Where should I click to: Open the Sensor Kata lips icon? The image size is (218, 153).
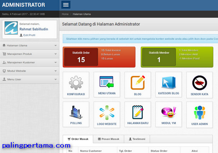coord(200,83)
